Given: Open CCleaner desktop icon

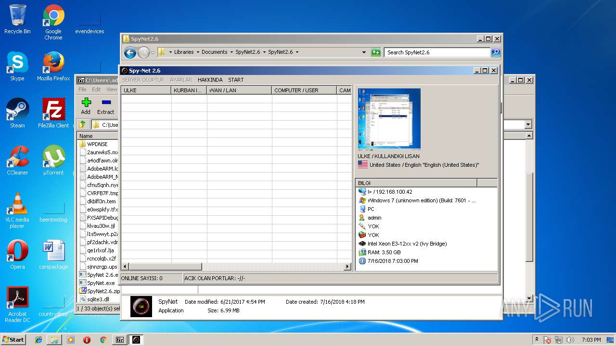Looking at the screenshot, I should click(17, 161).
